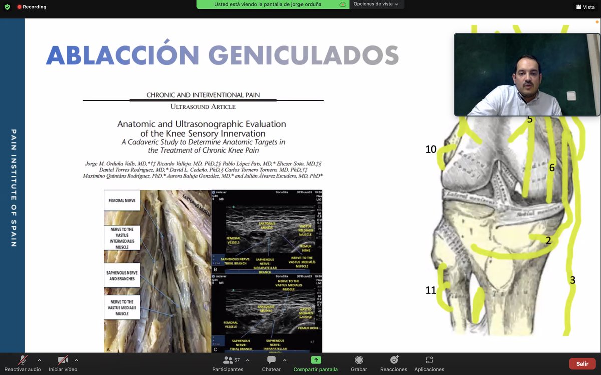Expand the Opciones de vista dropdown
Screen dimensions: 601x375
click(x=376, y=4)
